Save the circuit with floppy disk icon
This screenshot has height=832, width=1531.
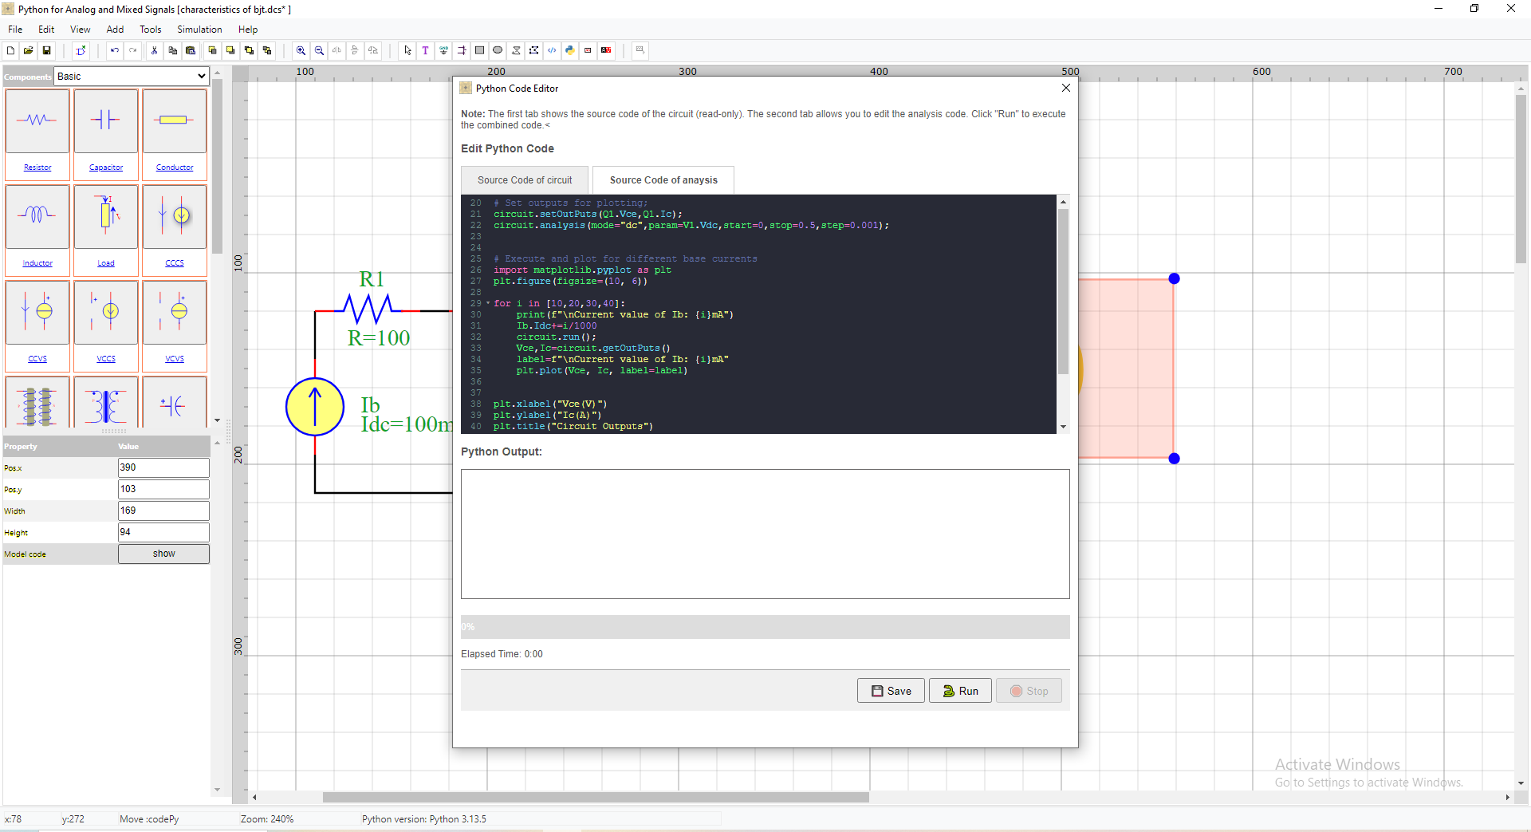click(47, 50)
